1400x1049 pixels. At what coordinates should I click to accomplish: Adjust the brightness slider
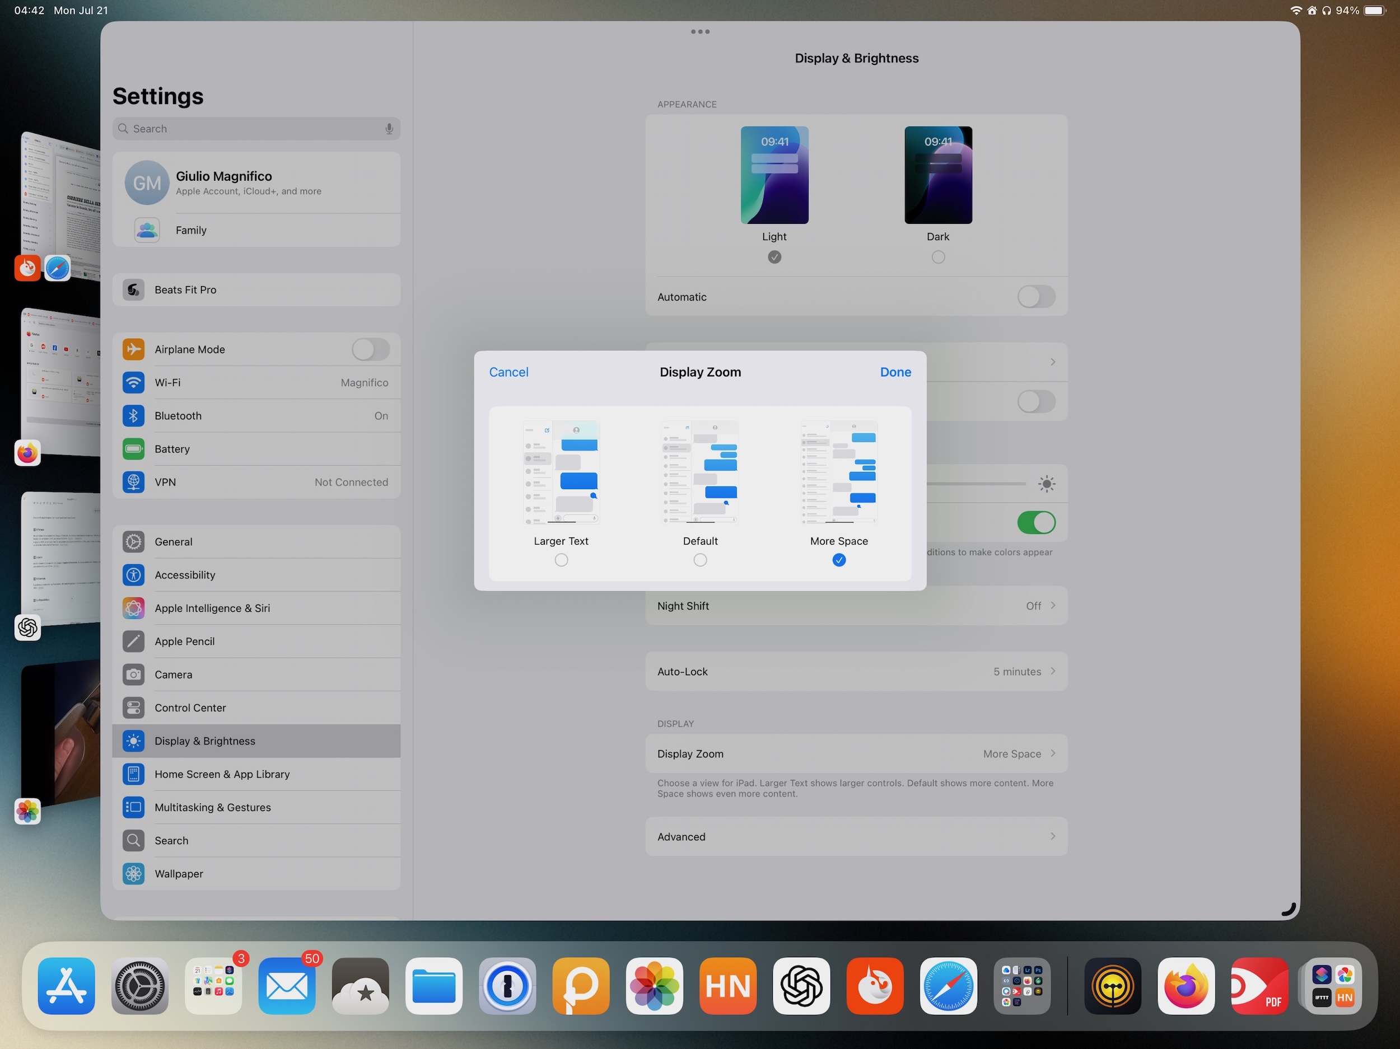tap(976, 484)
